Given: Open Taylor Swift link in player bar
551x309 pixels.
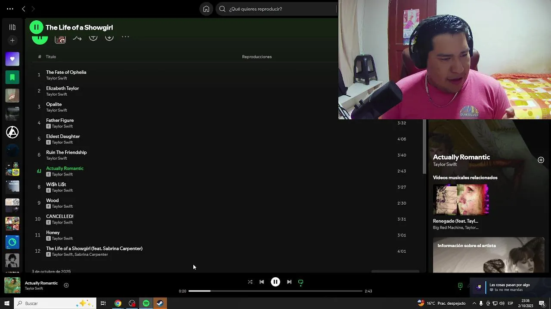Looking at the screenshot, I should click(x=34, y=288).
